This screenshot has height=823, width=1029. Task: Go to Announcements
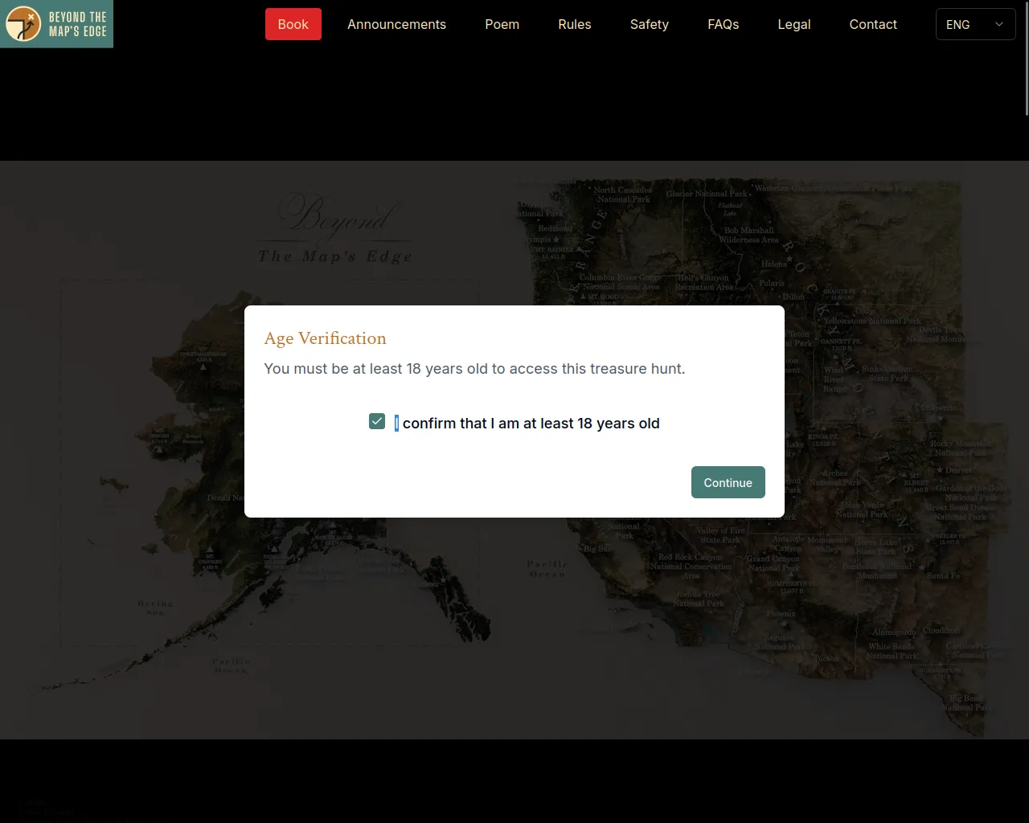point(396,24)
